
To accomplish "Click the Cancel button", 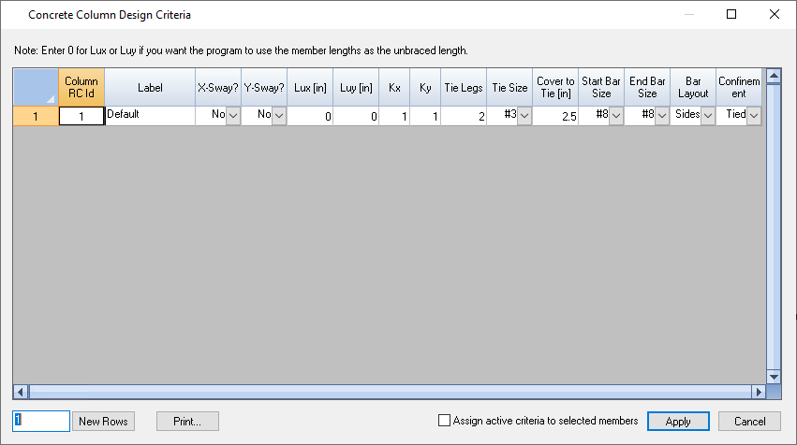I will 749,421.
